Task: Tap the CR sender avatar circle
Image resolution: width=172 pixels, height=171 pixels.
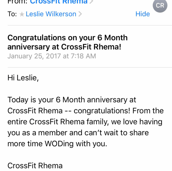Action: pos(160,5)
